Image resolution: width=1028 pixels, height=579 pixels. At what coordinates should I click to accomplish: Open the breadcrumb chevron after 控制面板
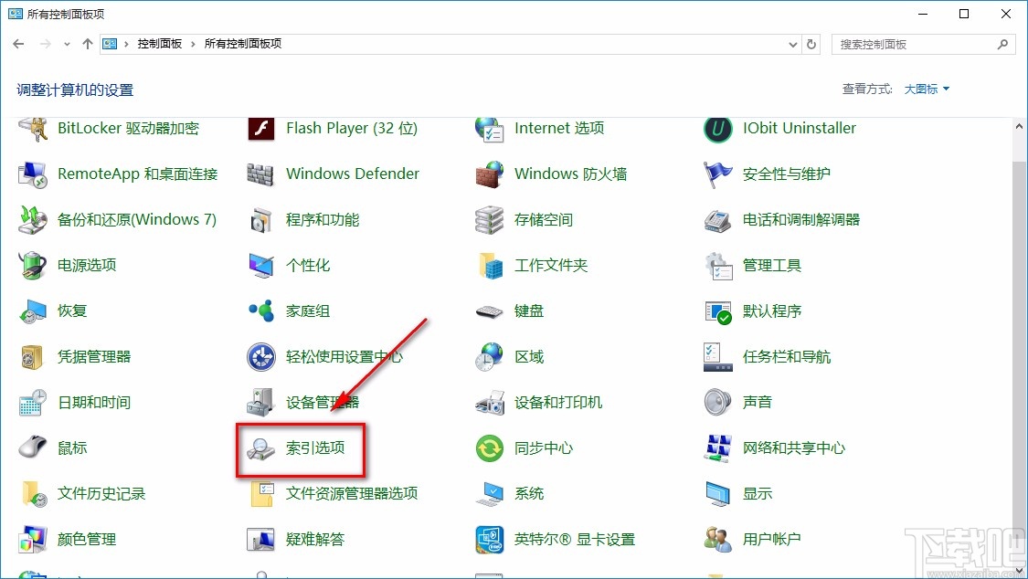coord(196,43)
